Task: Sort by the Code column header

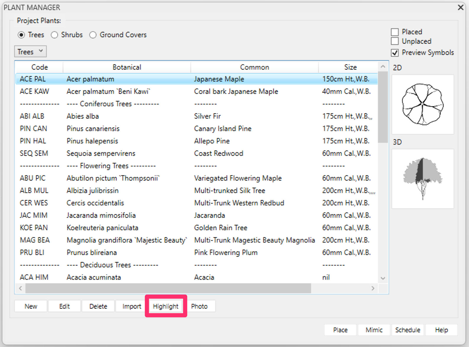Action: 39,67
